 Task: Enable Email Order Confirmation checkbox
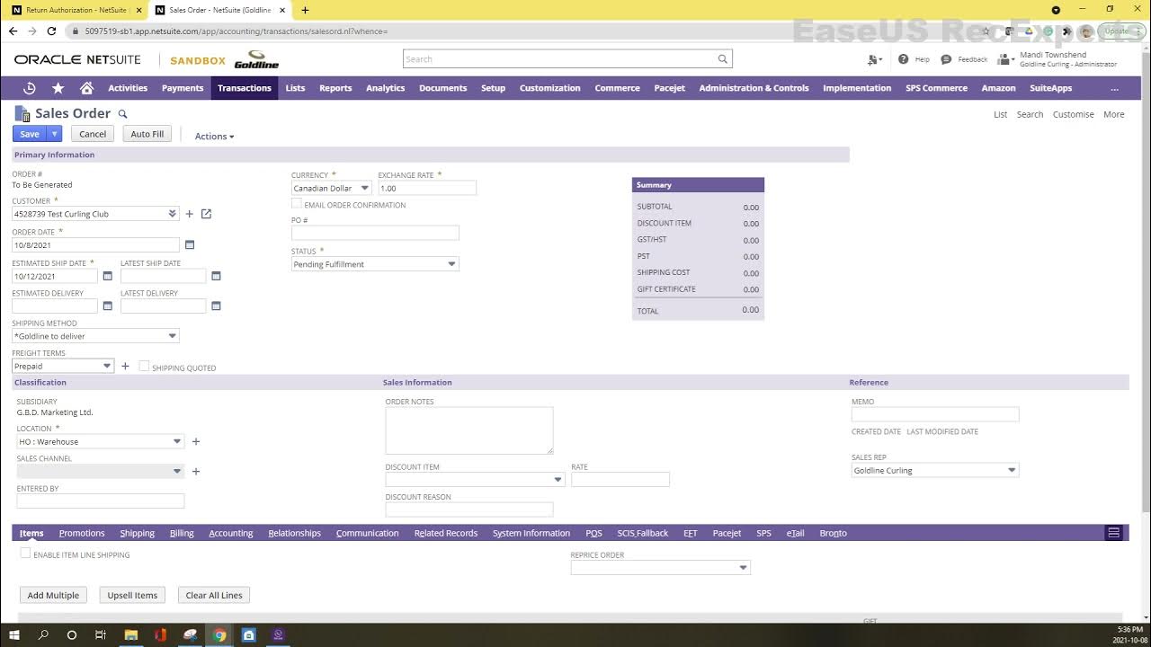click(x=297, y=204)
